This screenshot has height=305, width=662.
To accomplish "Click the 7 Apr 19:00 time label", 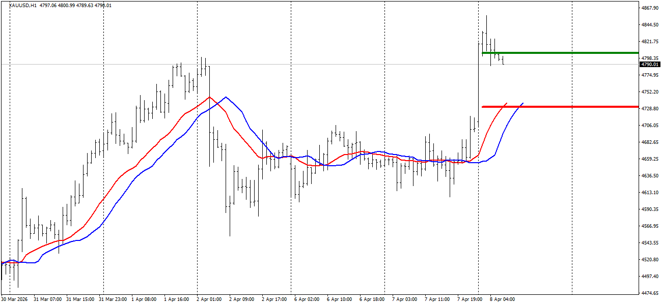I will 470,299.
